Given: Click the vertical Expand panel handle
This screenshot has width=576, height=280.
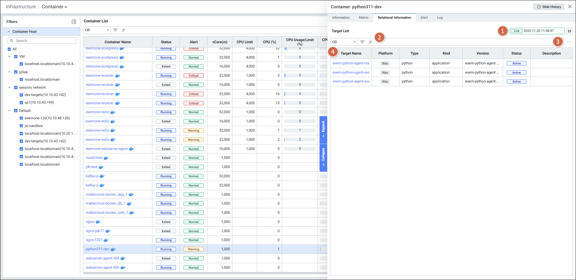Looking at the screenshot, I should [323, 130].
